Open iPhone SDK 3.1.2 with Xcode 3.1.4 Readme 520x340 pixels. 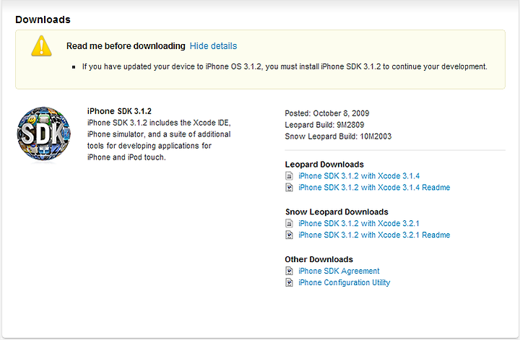(x=374, y=188)
